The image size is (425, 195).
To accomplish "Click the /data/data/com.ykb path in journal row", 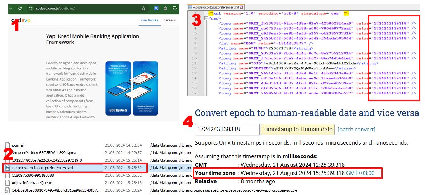I will click(171, 145).
